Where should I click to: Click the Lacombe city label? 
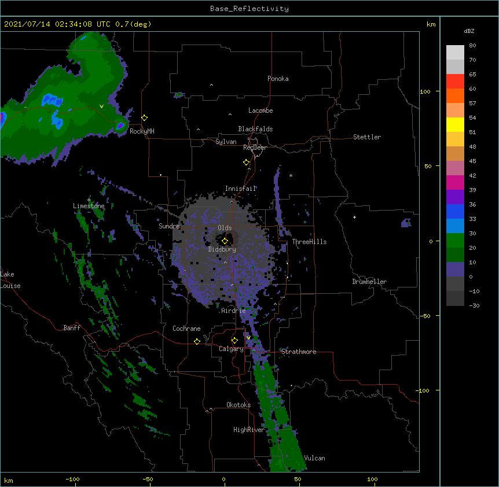point(260,110)
